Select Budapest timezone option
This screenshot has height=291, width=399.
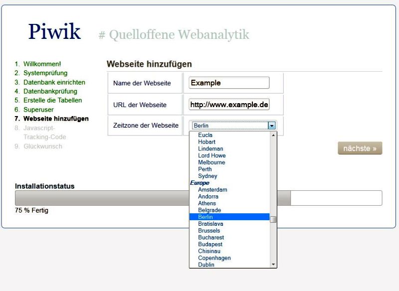click(x=229, y=244)
